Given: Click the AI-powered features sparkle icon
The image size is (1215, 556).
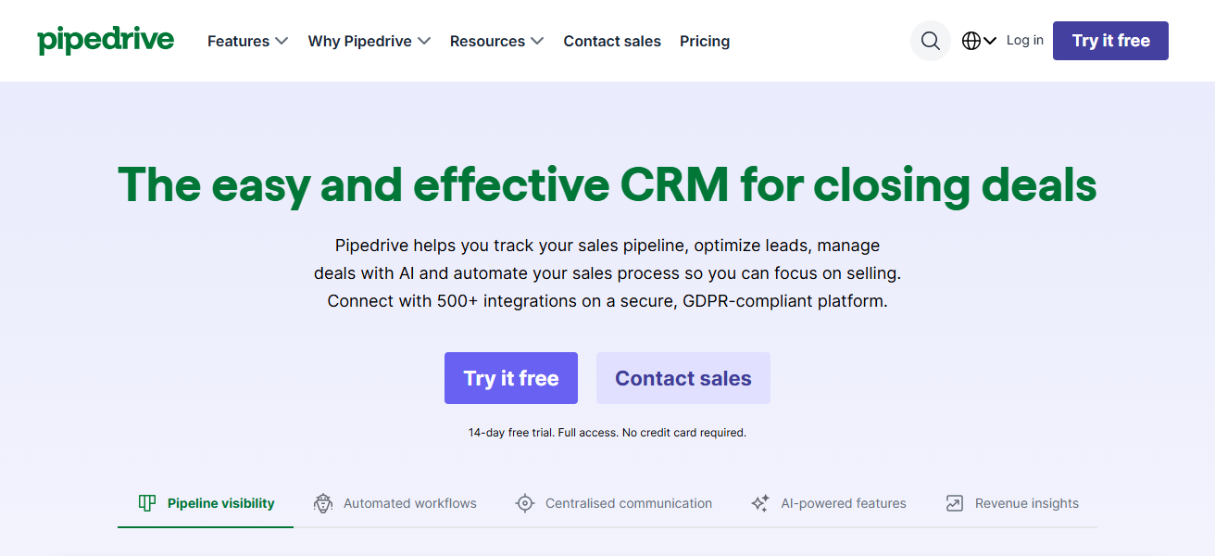Looking at the screenshot, I should pyautogui.click(x=760, y=503).
